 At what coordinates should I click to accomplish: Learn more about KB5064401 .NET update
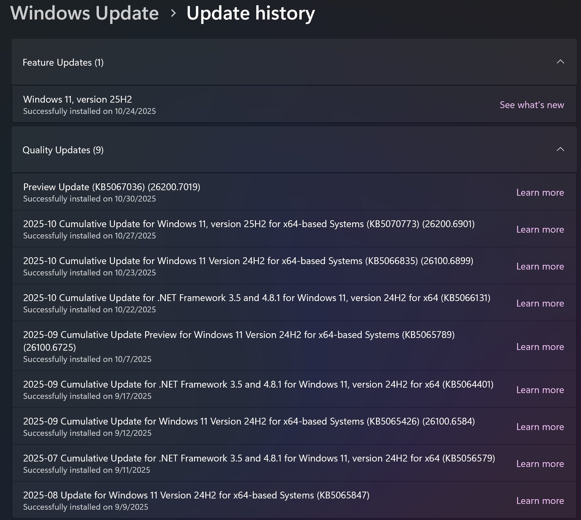540,390
